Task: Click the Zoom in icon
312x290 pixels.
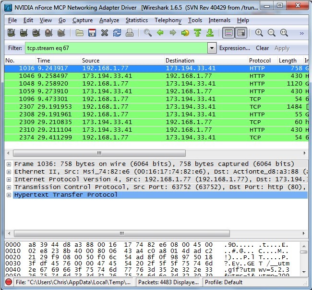Action: 259,33
